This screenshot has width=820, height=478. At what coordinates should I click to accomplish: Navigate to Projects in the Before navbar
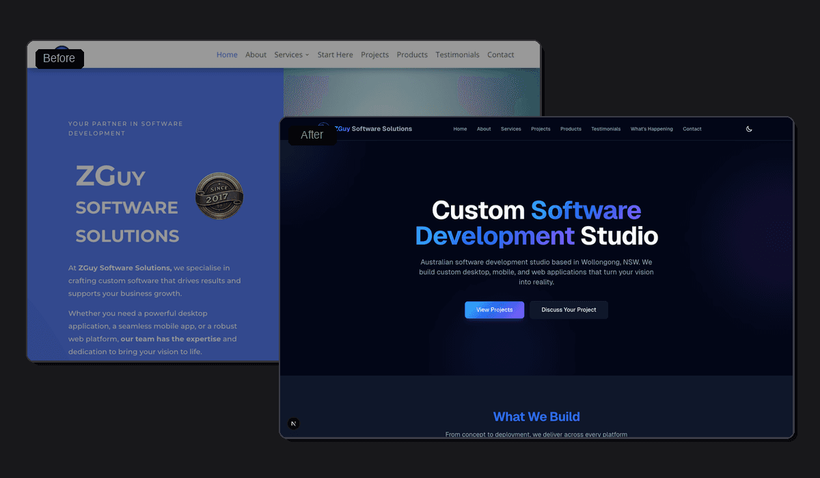(x=374, y=55)
